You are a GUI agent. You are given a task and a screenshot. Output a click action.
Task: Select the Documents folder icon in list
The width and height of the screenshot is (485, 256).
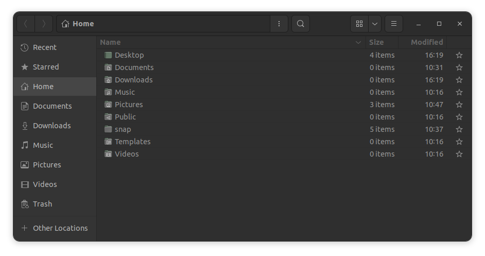click(108, 67)
